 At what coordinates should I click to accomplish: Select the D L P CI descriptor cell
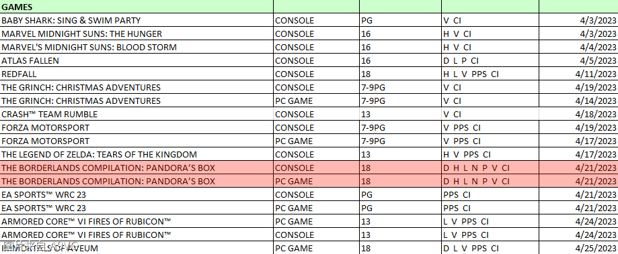point(490,60)
